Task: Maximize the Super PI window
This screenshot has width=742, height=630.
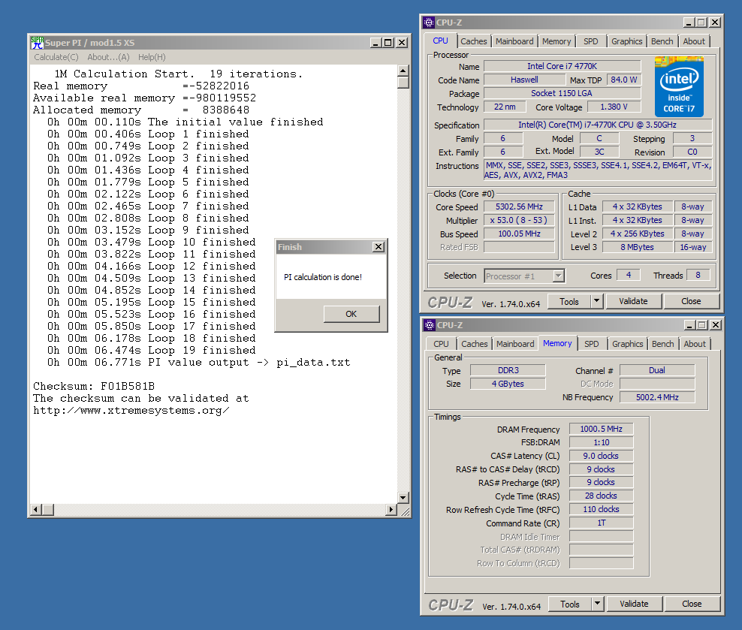Action: tap(388, 43)
